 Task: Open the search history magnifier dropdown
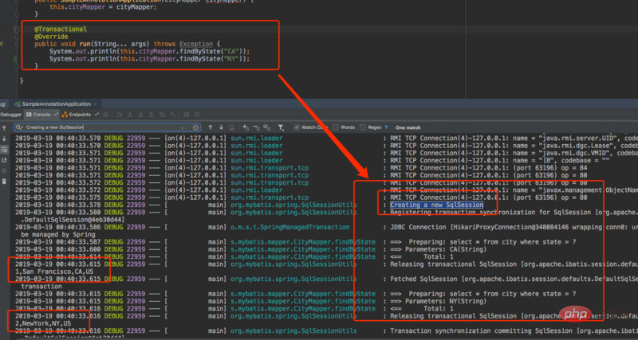coord(19,127)
